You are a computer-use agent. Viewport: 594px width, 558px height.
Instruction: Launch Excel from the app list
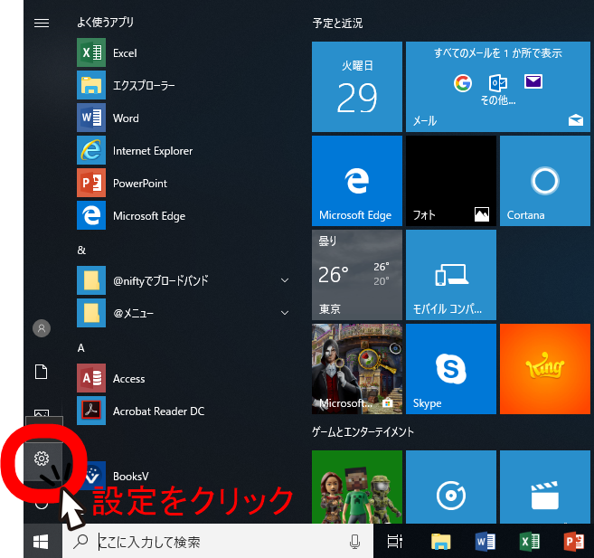point(183,52)
